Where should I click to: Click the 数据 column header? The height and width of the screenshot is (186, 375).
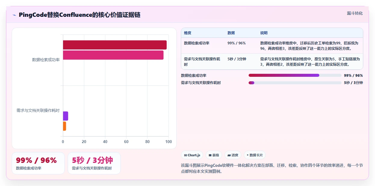pyautogui.click(x=231, y=33)
